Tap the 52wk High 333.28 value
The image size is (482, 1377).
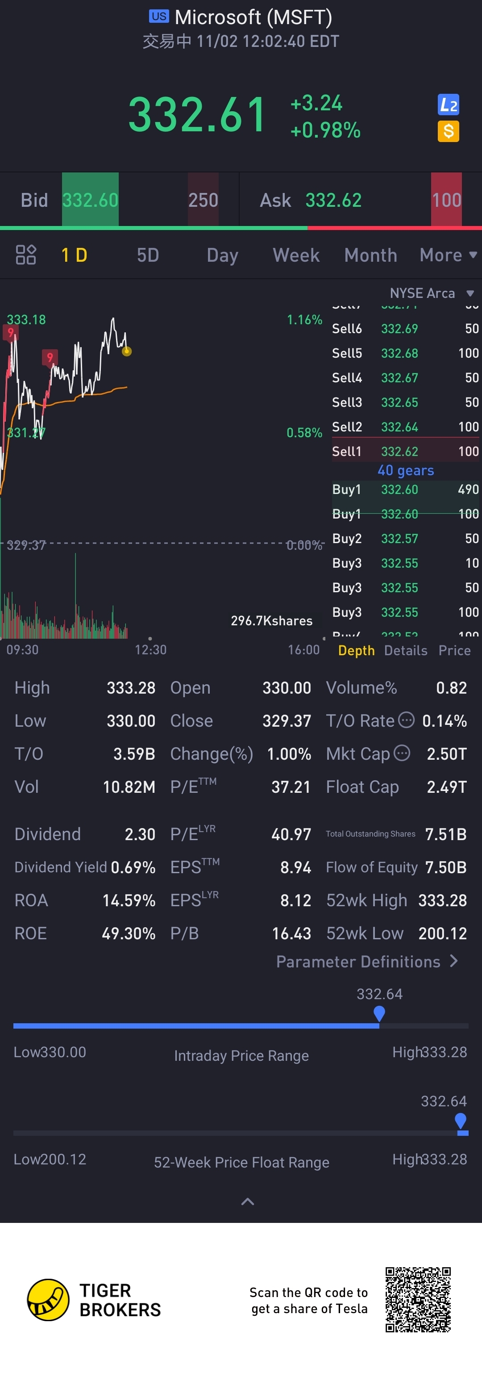point(442,900)
